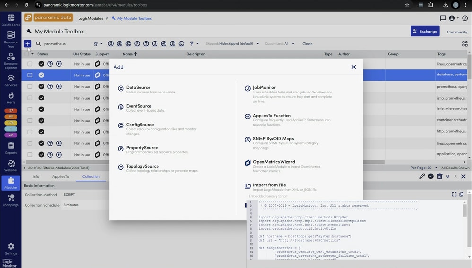Collapse detail panel with double-up chevron
472x268 pixels.
click(455, 176)
